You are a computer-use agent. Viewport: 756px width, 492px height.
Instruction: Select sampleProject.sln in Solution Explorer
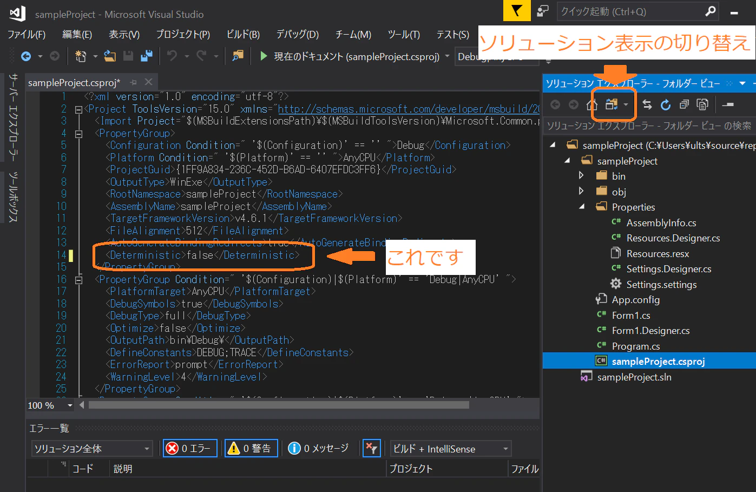tap(634, 377)
